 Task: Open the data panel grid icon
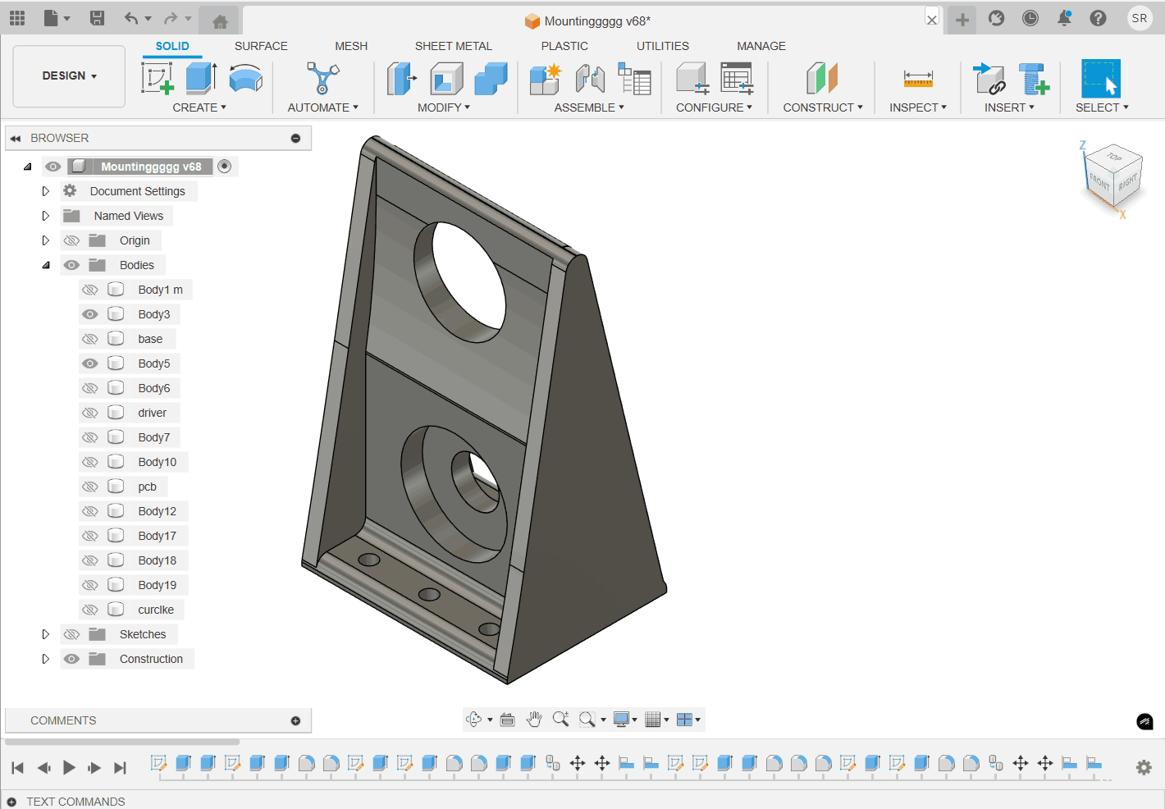[x=17, y=18]
